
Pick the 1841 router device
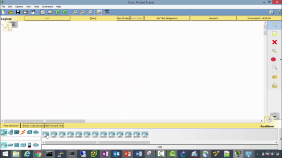[120, 134]
